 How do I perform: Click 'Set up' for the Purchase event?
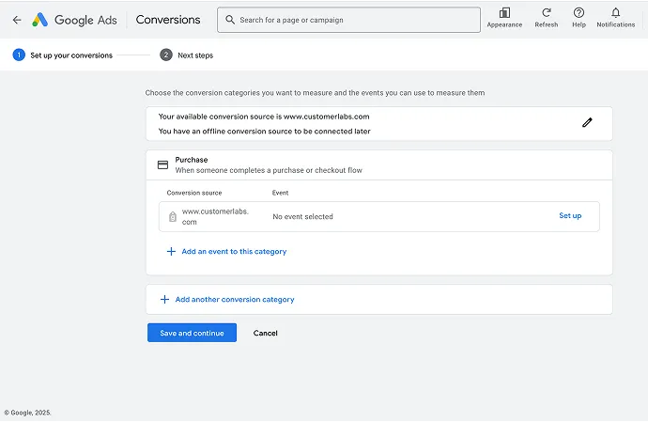pyautogui.click(x=570, y=215)
